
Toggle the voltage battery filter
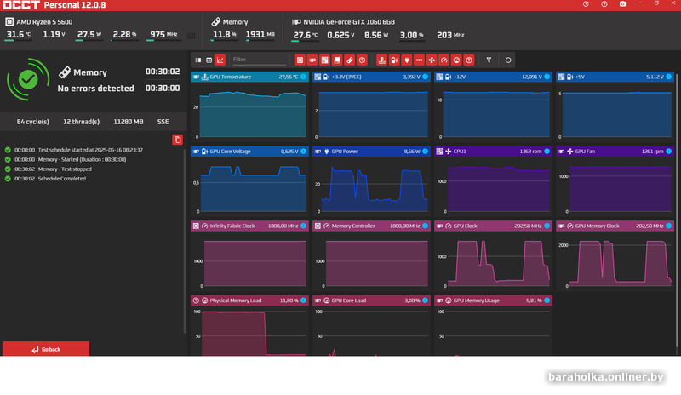394,60
